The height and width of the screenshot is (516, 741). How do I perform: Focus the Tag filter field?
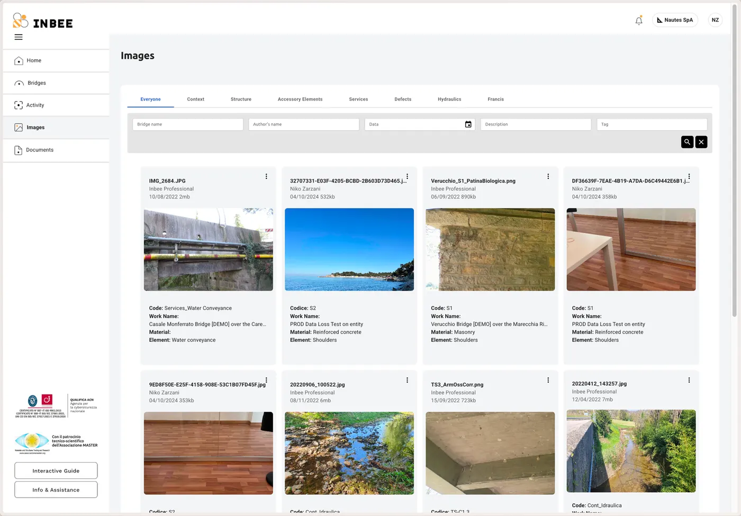pos(652,124)
